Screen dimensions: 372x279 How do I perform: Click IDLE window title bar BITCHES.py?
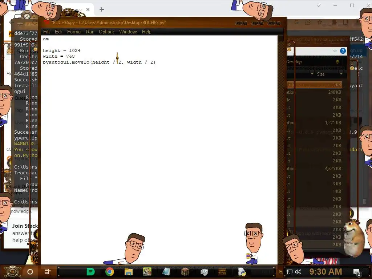[109, 23]
